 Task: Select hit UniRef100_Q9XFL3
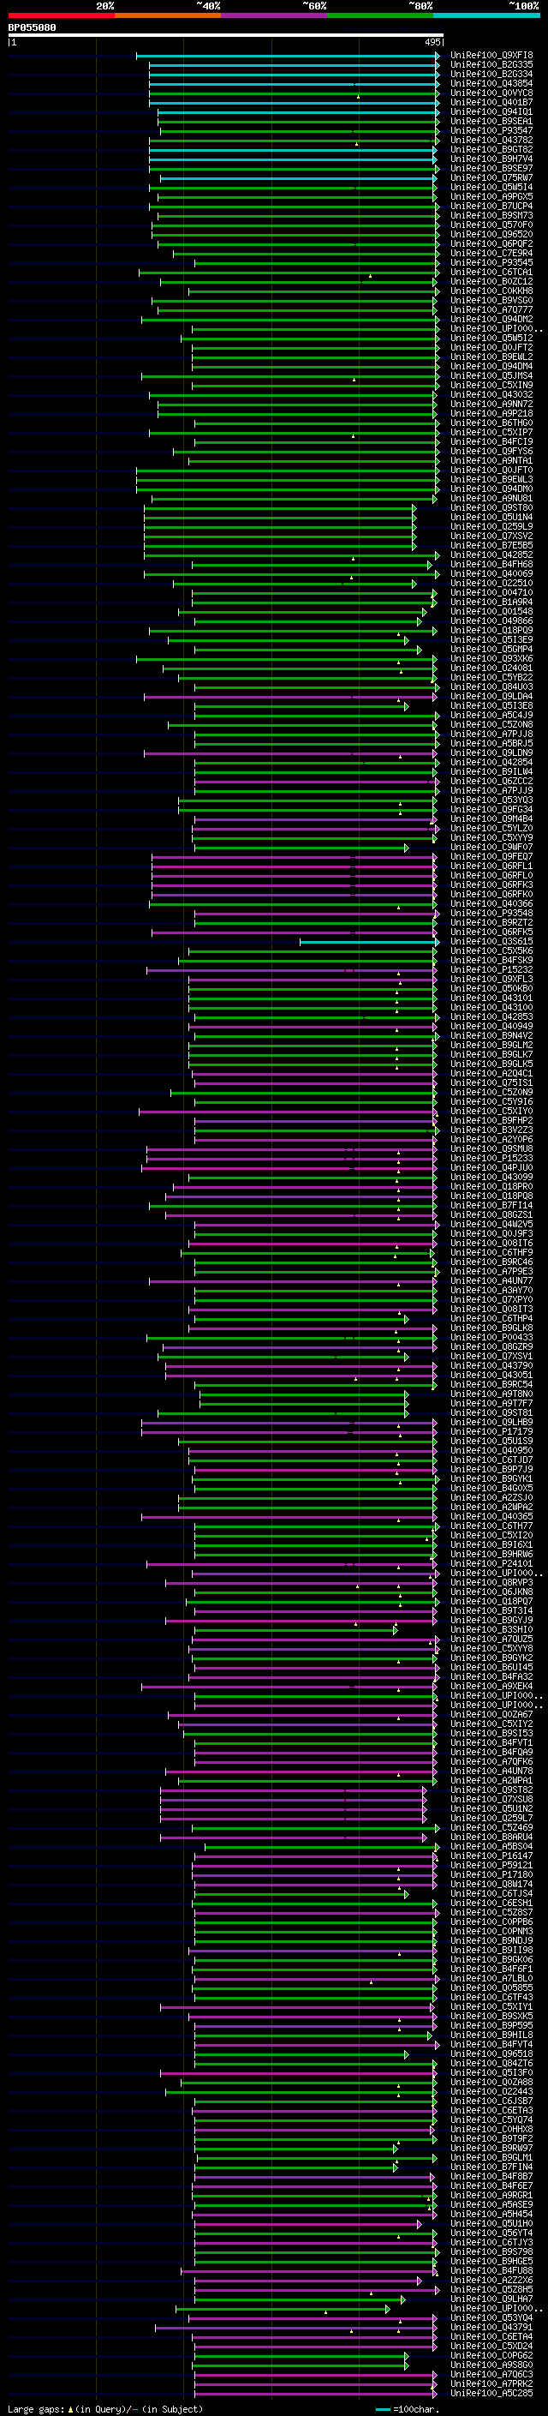pyautogui.click(x=491, y=979)
